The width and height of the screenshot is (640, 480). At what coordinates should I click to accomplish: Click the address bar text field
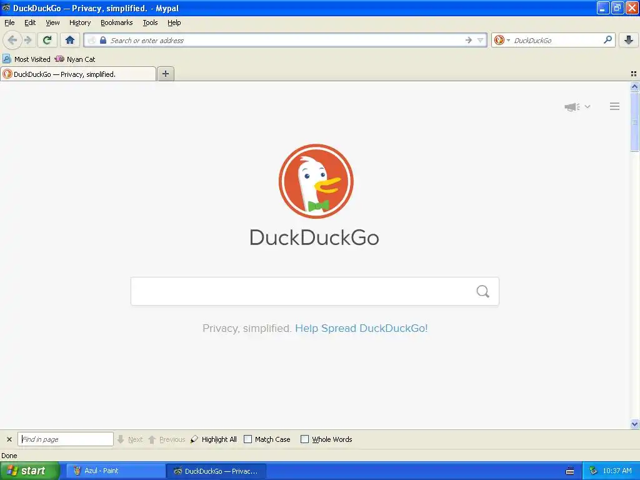(286, 40)
